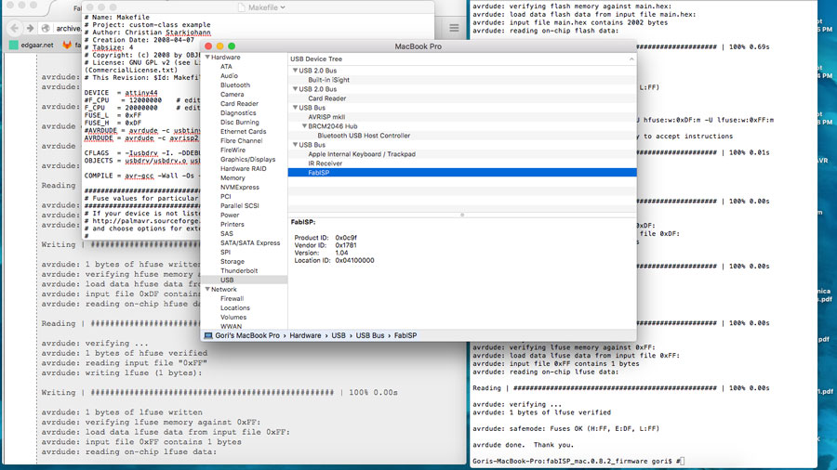Click FabISP in the path bar
The width and height of the screenshot is (837, 470).
[405, 335]
